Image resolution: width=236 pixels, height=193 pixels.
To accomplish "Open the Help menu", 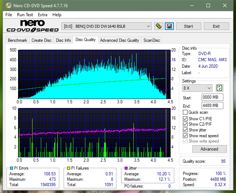I will [57, 15].
